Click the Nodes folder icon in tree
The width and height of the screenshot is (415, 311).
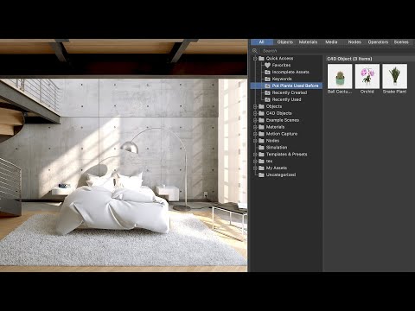pyautogui.click(x=261, y=141)
